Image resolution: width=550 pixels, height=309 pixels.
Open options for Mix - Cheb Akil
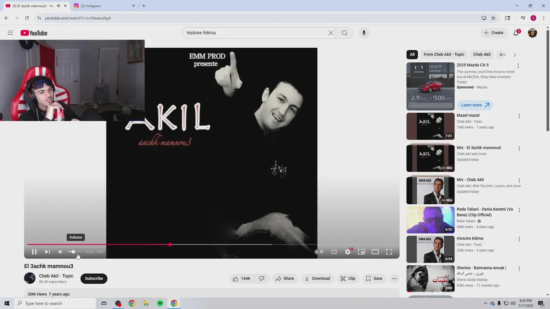pos(519,181)
